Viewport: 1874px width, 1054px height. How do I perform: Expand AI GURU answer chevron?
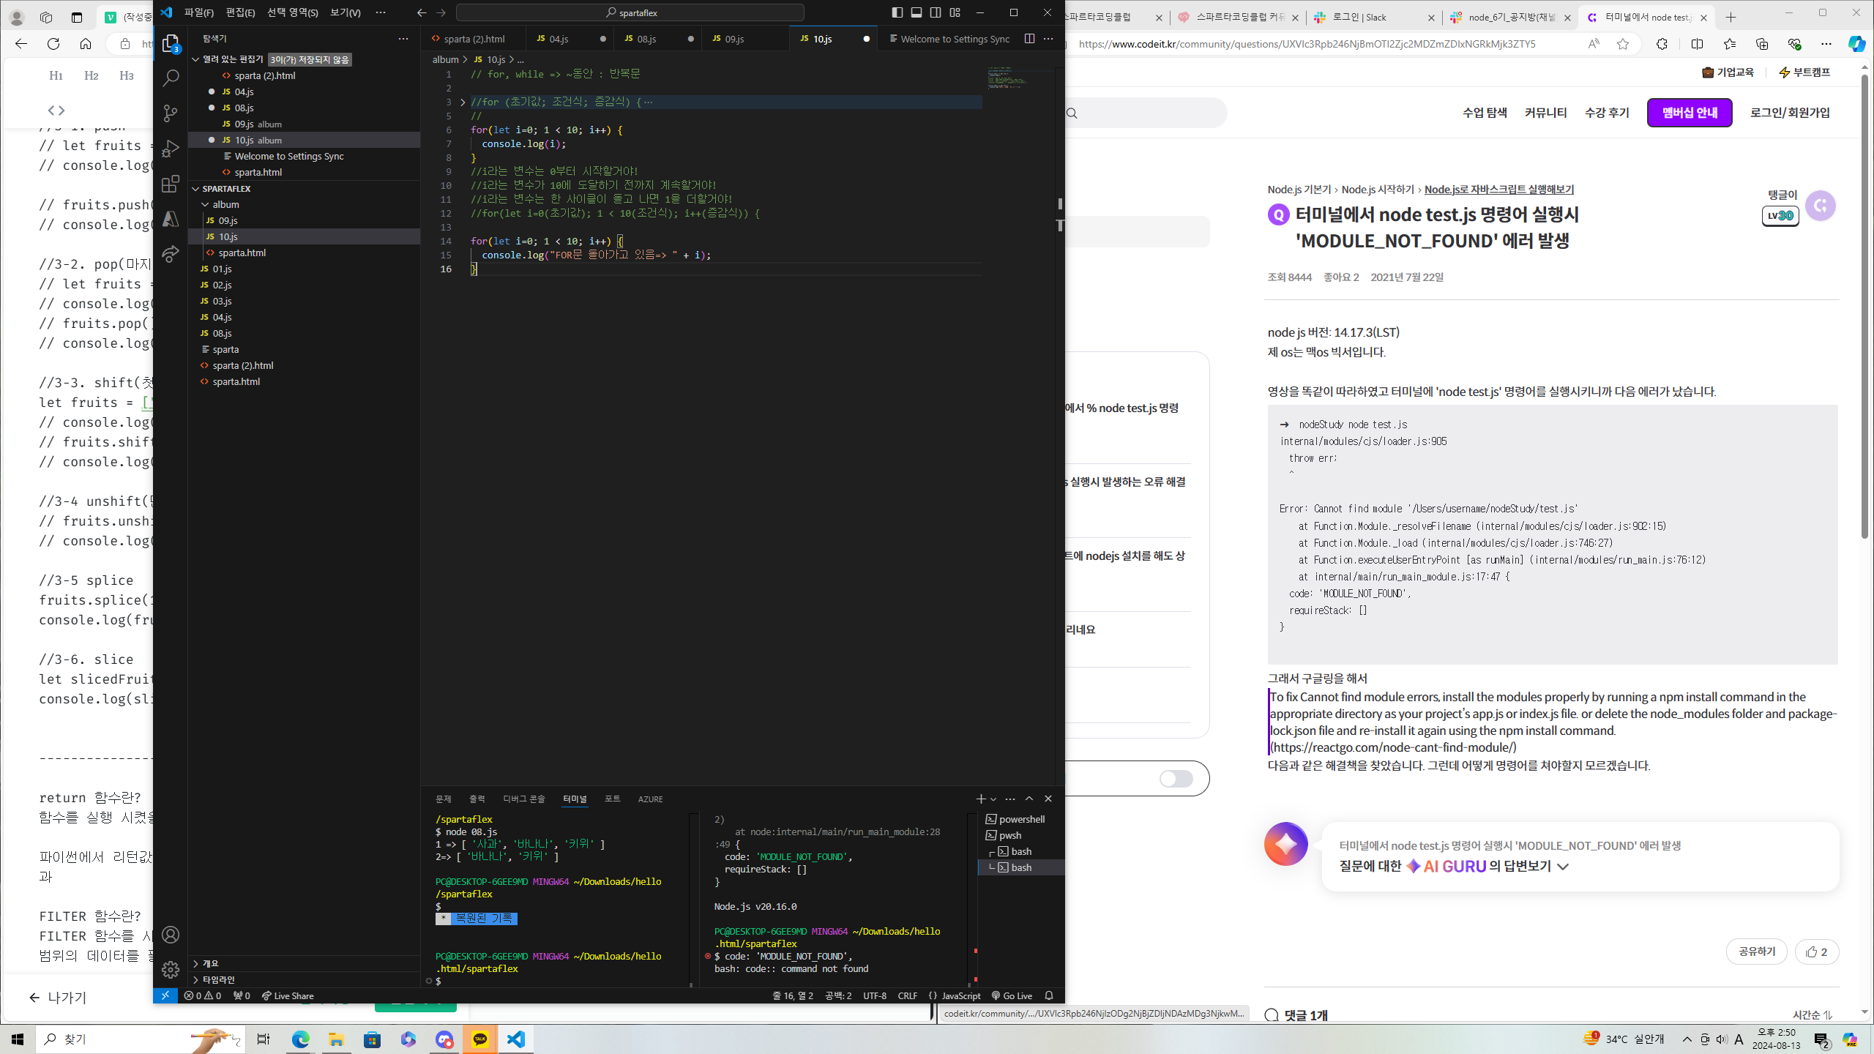coord(1563,867)
